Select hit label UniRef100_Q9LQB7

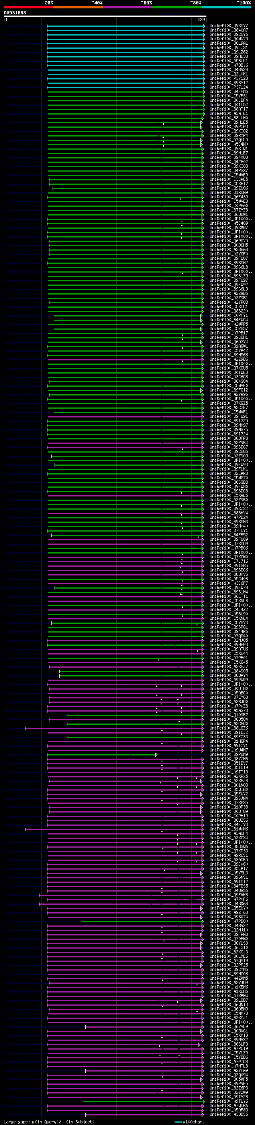point(228,1000)
